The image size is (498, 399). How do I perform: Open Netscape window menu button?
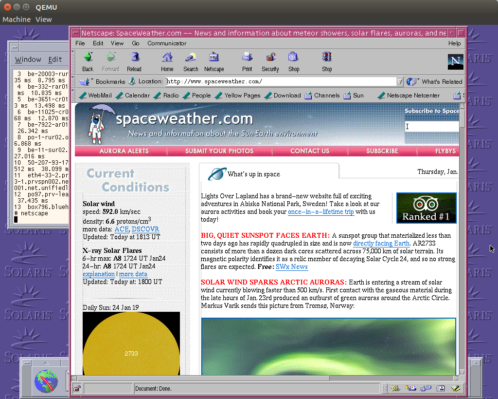click(x=75, y=33)
